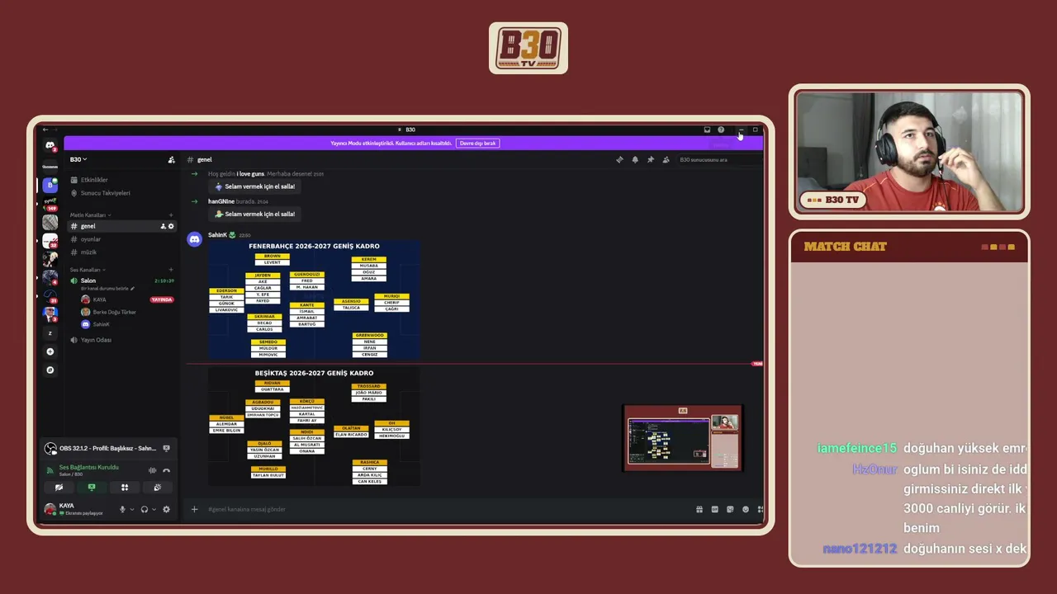Viewport: 1057px width, 594px height.
Task: Stop streaming OBS screen icon
Action: [x=166, y=448]
